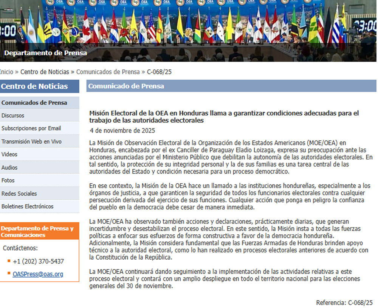Viewport: 378px width, 308px height.
Task: Open the Fotos sidebar item
Action: click(x=8, y=180)
